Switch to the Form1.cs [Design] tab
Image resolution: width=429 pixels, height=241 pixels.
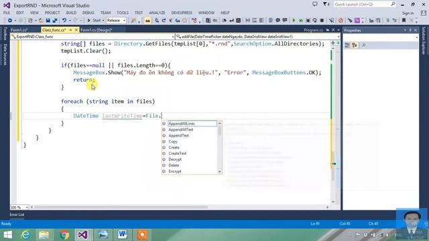tap(97, 29)
